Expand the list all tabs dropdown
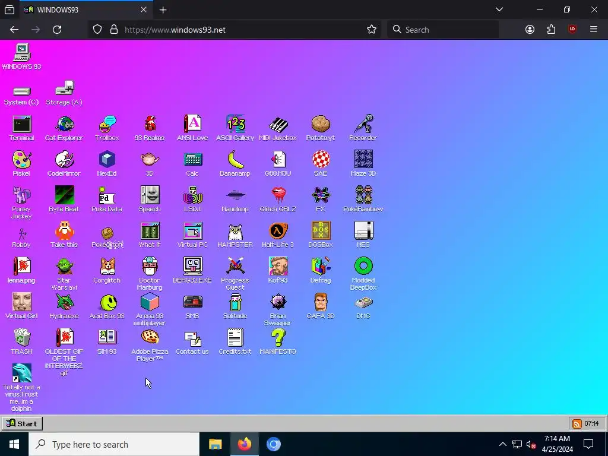 coord(499,9)
